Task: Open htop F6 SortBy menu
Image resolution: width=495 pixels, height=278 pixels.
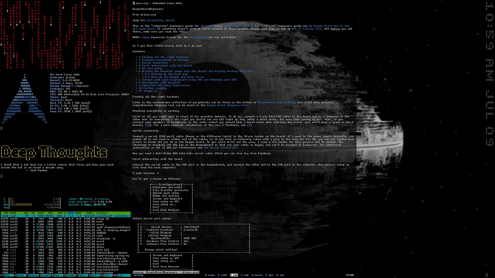Action: [x=69, y=275]
